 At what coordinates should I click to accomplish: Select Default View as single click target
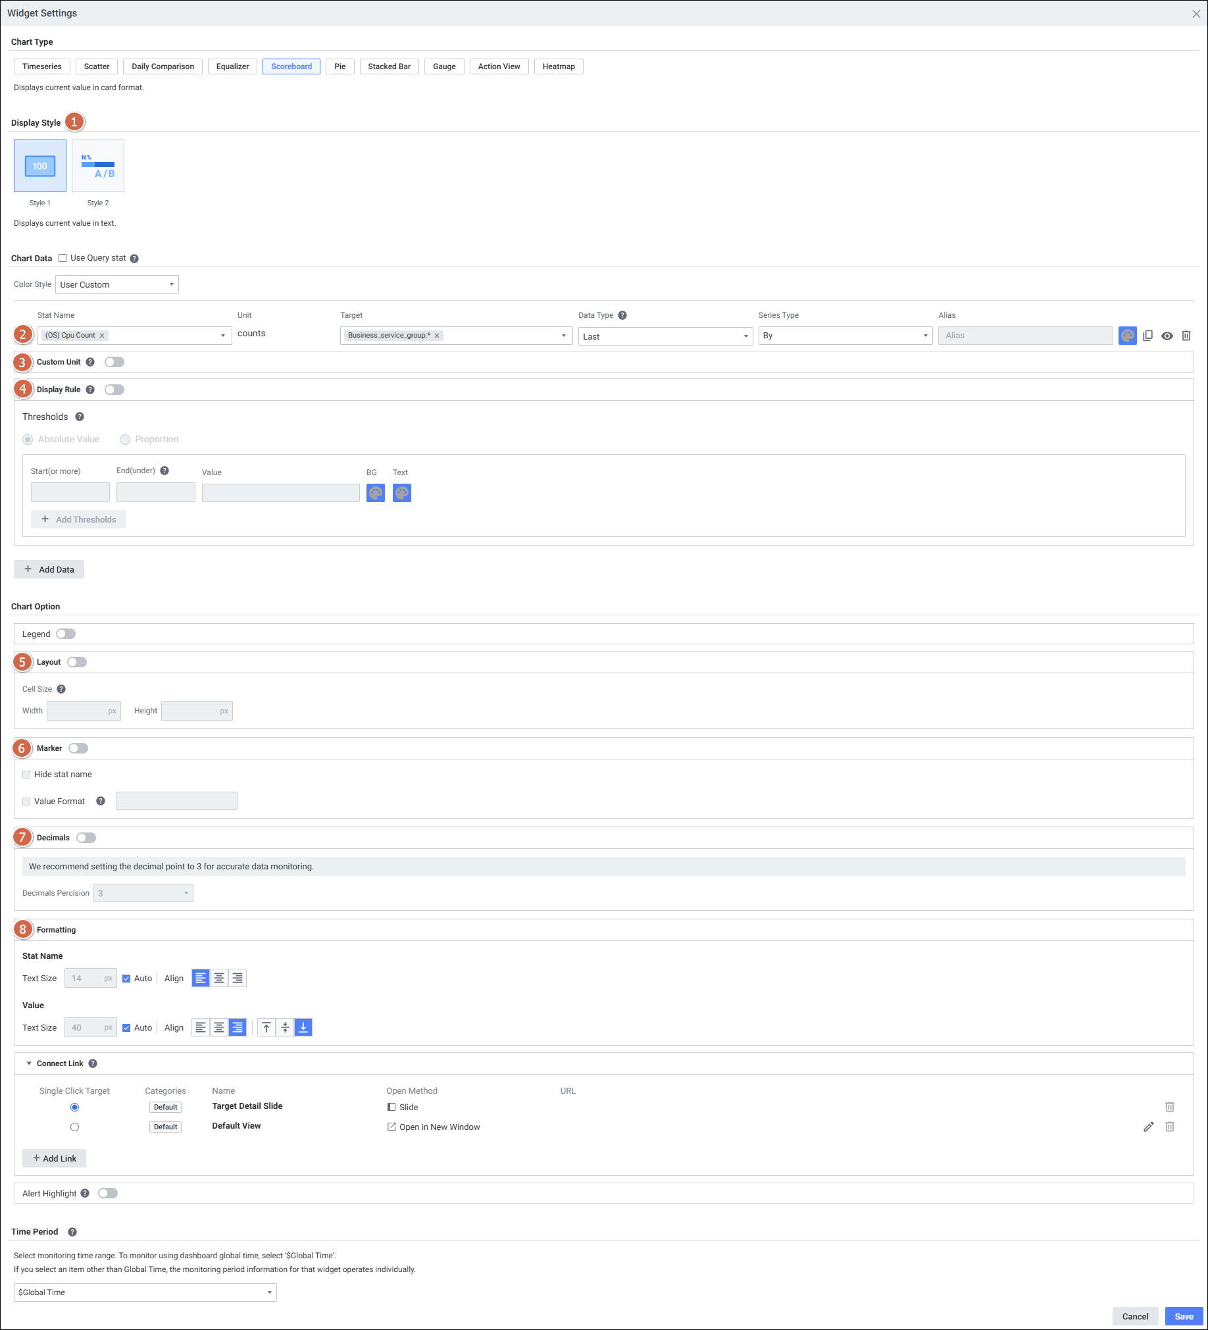(74, 1127)
